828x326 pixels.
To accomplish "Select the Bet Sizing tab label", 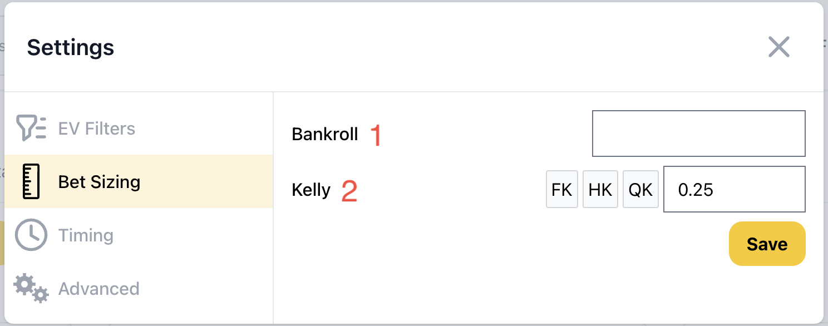I will (x=99, y=182).
